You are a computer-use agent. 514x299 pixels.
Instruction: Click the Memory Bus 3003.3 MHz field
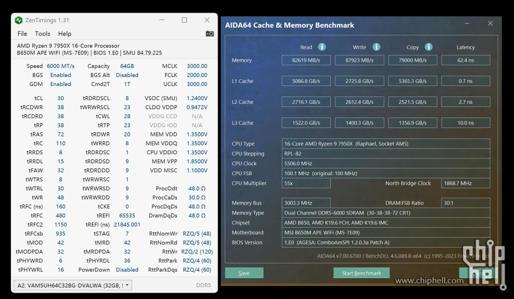click(306, 203)
